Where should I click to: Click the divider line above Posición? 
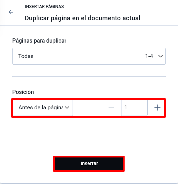[89, 76]
